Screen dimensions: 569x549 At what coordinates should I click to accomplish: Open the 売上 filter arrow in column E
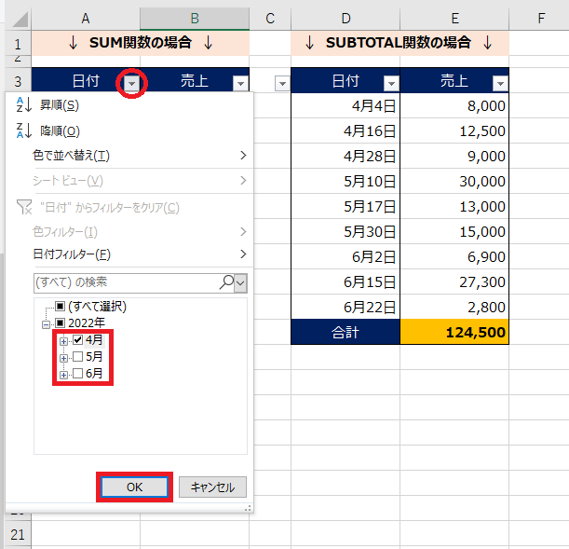click(x=500, y=84)
